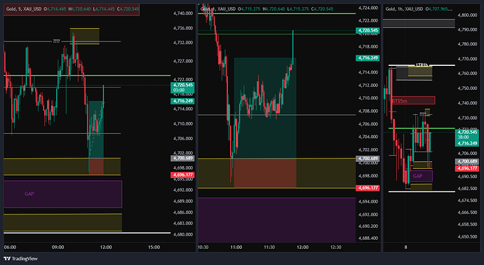Click the purple GAP zone label in 5-minute chart
Screen dimensions: 484x265
pyautogui.click(x=29, y=193)
